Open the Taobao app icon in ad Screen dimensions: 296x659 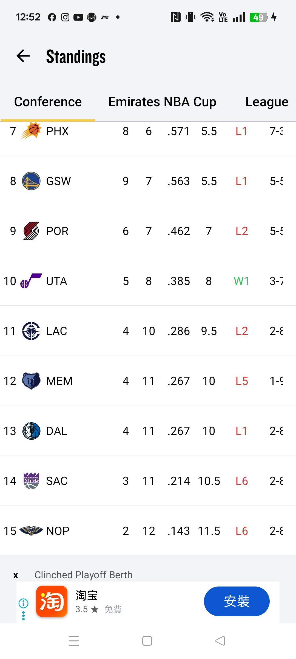click(52, 601)
